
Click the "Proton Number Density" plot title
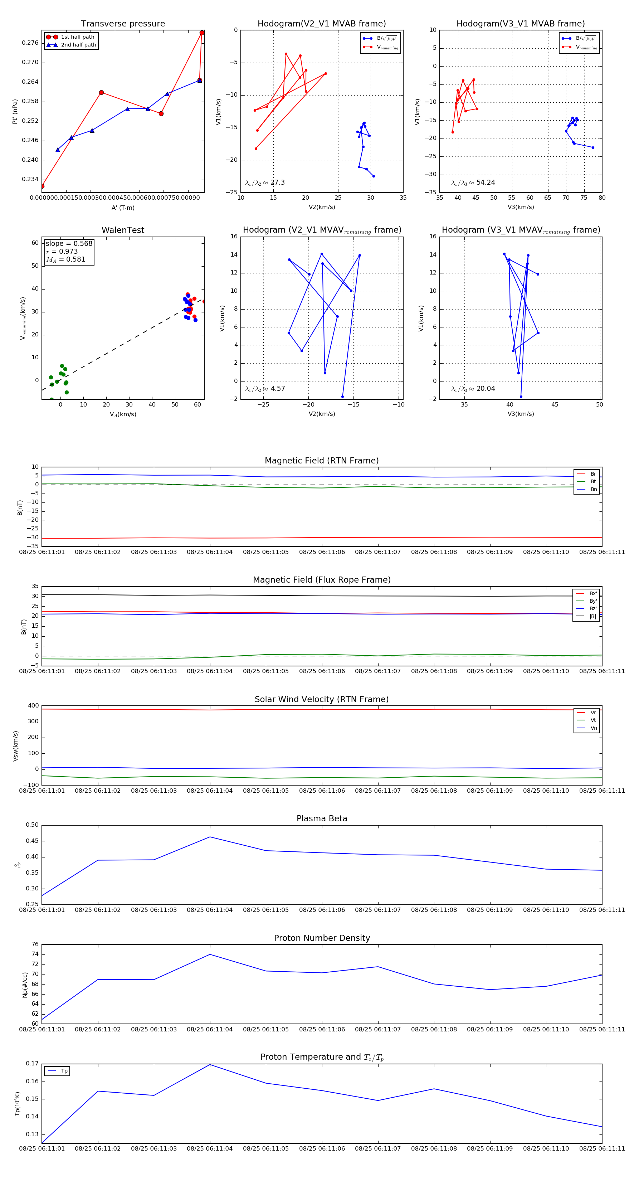pyautogui.click(x=322, y=938)
